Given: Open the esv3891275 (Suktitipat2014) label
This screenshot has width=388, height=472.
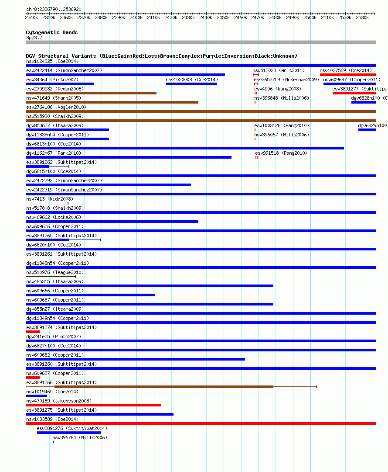Looking at the screenshot, I should tap(61, 410).
